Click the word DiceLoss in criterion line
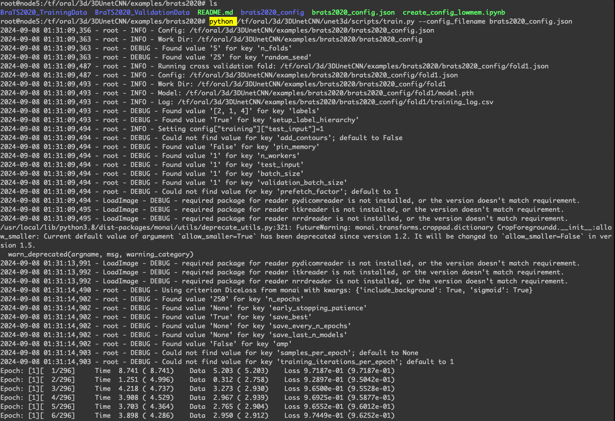Screen dimensions: 615x421 point(241,290)
